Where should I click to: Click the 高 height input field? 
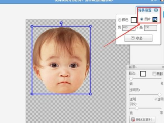[150, 28]
